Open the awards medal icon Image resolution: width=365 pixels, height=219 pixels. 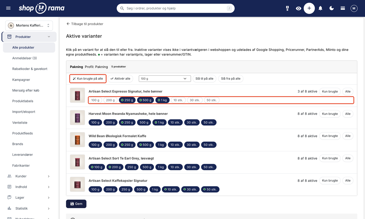tap(287, 8)
